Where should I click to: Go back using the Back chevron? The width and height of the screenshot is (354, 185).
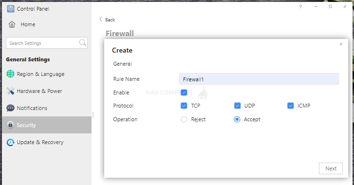(101, 19)
